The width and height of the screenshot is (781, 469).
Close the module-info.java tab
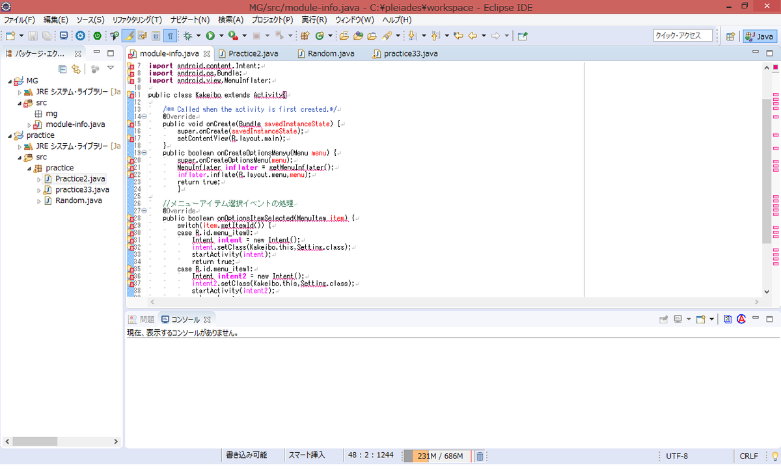point(207,53)
